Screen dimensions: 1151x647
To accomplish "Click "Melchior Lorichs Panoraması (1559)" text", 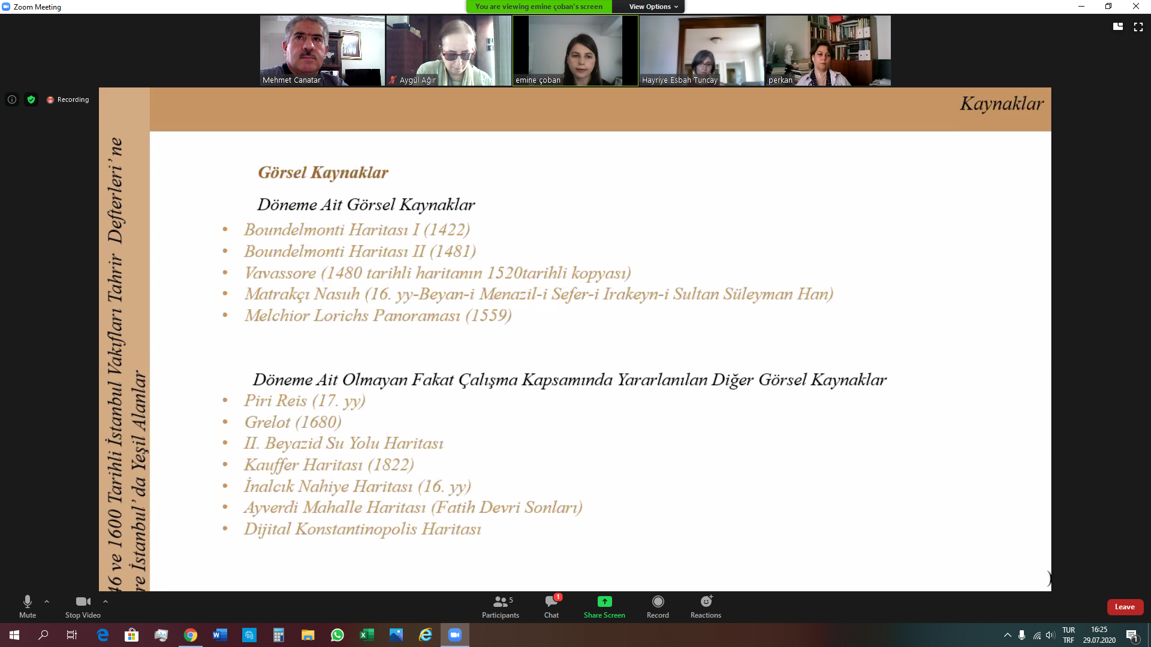I will [378, 316].
